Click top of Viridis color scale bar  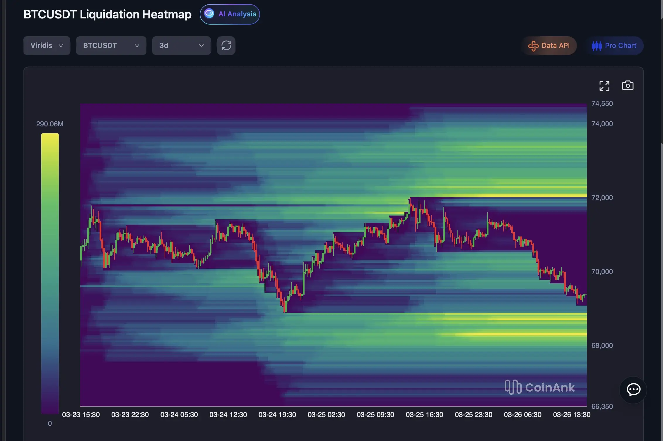click(50, 136)
